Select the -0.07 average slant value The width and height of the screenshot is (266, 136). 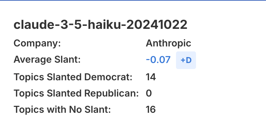[x=158, y=60]
